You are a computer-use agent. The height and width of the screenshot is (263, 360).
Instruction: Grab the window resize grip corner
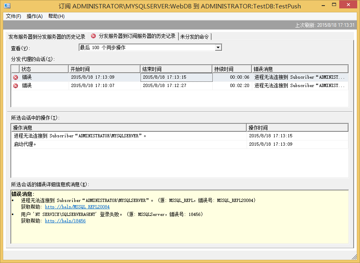(x=354, y=257)
